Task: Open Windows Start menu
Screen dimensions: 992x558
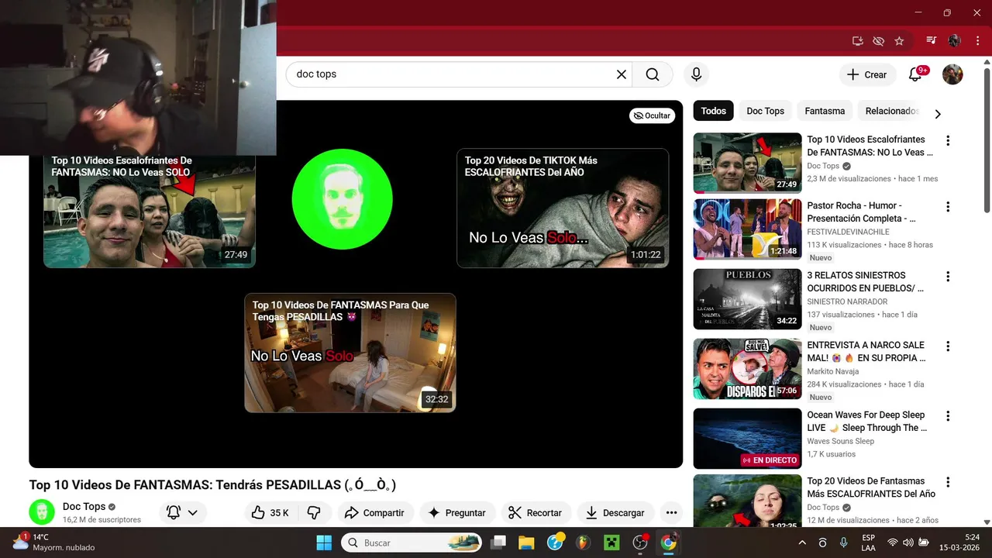Action: tap(324, 542)
